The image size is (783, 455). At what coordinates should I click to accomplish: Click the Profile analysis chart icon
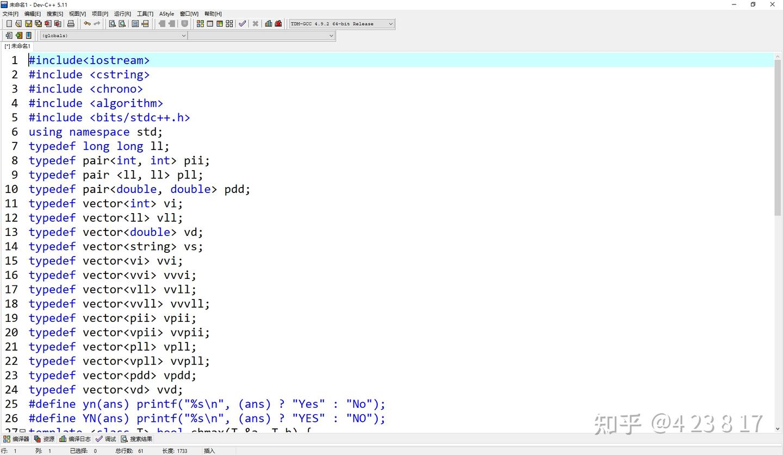[x=269, y=23]
